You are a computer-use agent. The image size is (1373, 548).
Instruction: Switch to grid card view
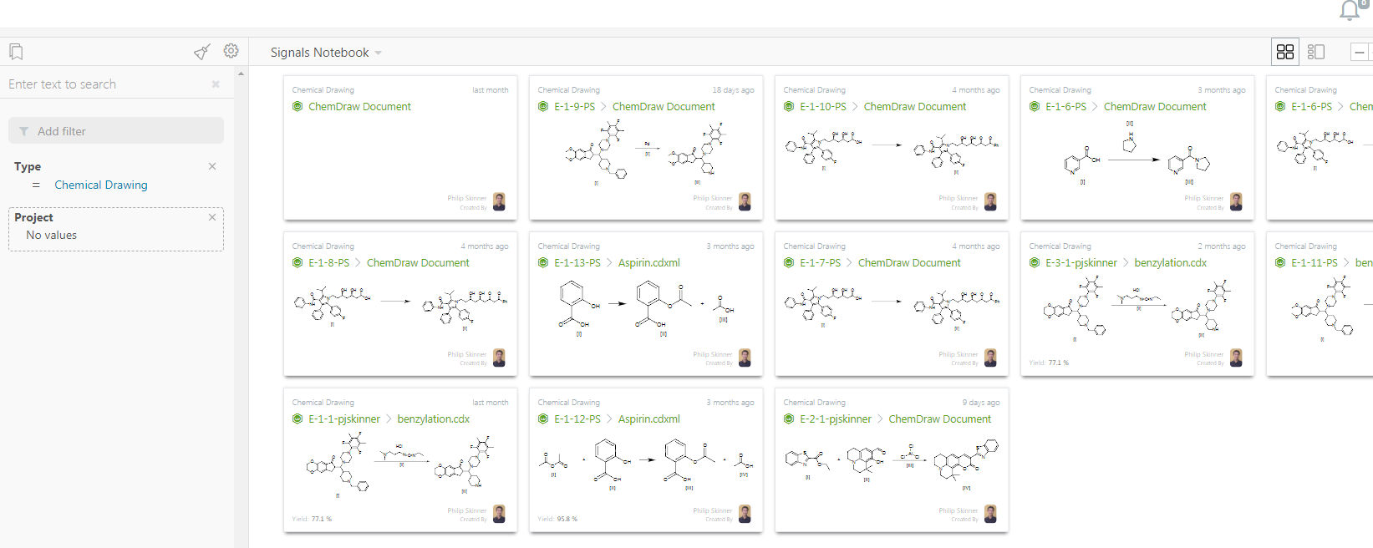pos(1285,52)
